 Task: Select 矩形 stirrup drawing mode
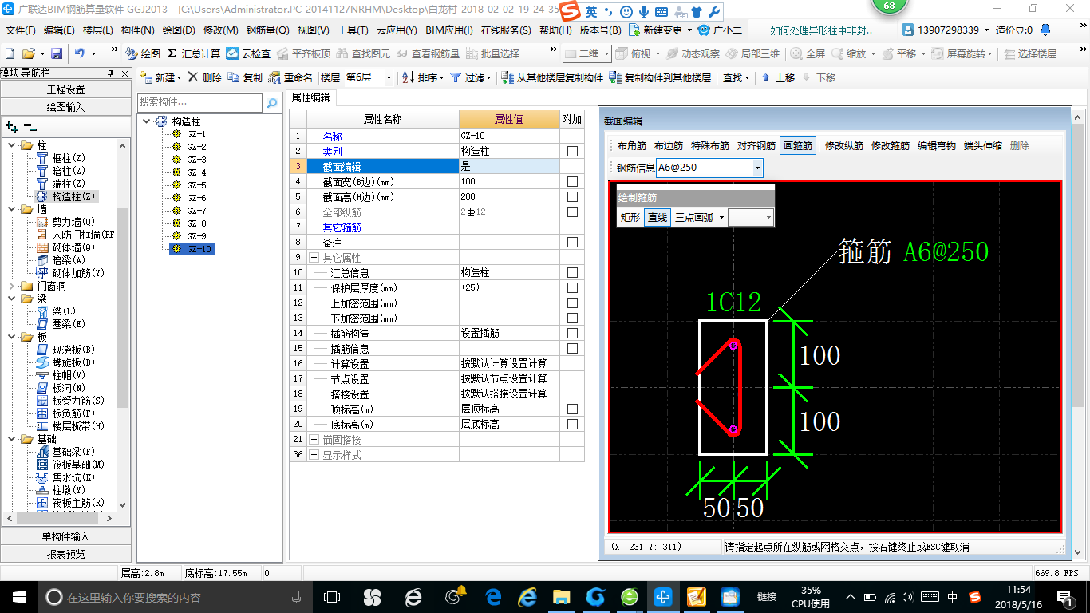click(630, 217)
